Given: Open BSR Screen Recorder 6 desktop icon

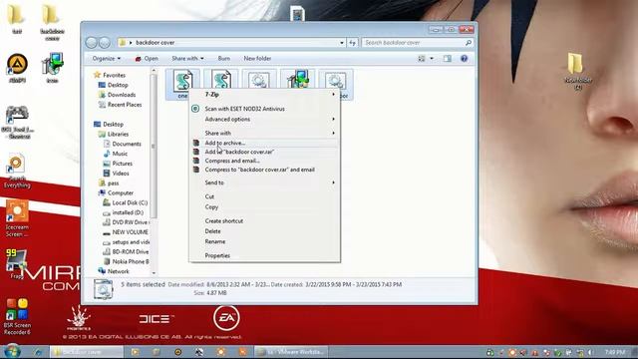Looking at the screenshot, I should point(17,316).
